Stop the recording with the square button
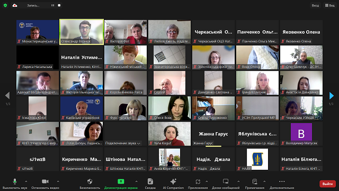The width and height of the screenshot is (339, 191). click(x=59, y=5)
